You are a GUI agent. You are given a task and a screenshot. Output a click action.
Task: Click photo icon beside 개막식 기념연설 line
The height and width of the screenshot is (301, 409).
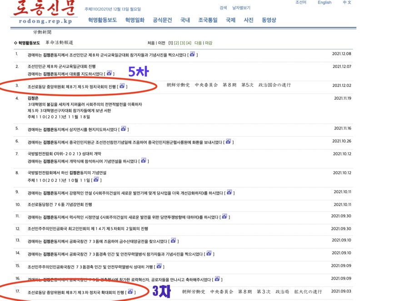click(144, 160)
